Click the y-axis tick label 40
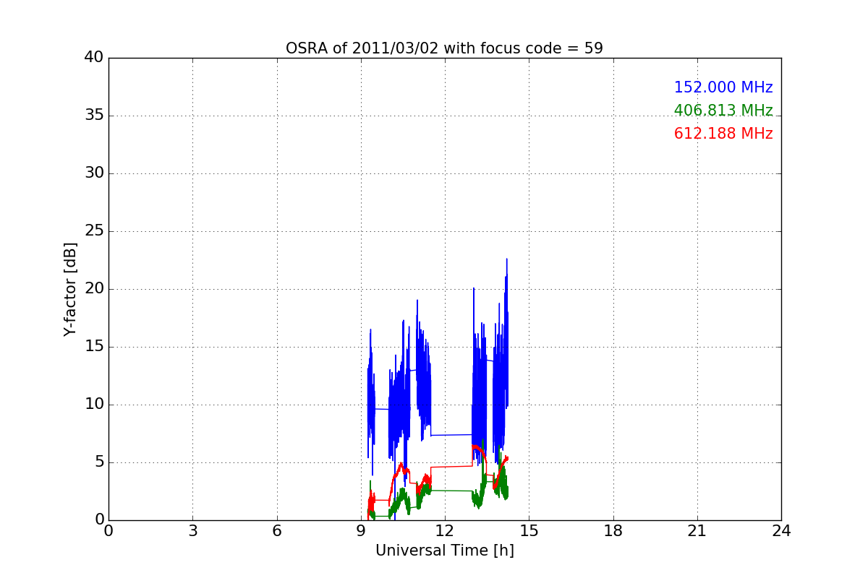The width and height of the screenshot is (868, 578). pyautogui.click(x=93, y=58)
